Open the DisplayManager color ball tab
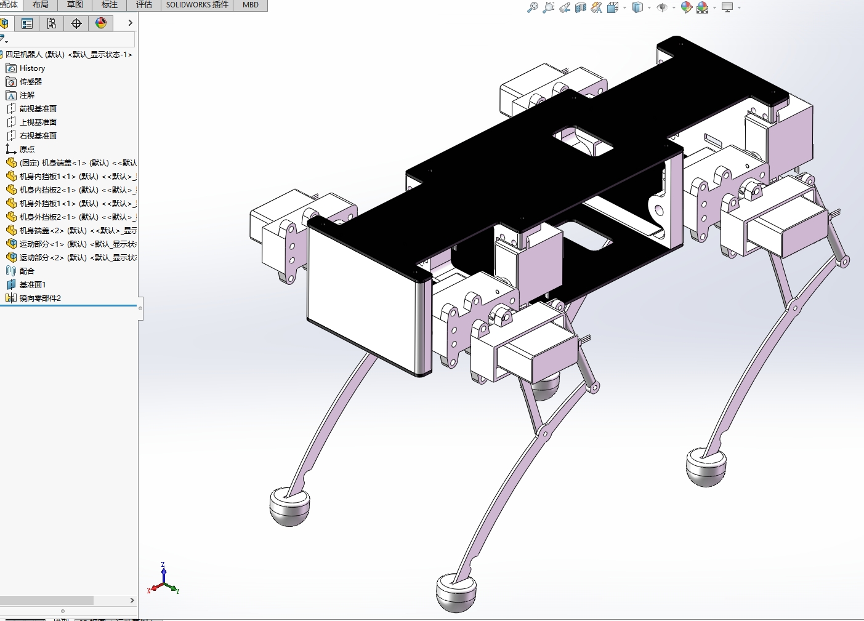Screen dimensions: 864x621 point(101,23)
